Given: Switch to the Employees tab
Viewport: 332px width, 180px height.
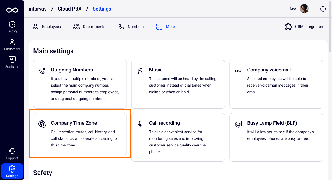Looking at the screenshot, I should point(47,27).
